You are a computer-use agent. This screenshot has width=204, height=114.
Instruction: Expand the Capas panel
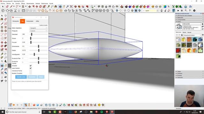click(189, 72)
